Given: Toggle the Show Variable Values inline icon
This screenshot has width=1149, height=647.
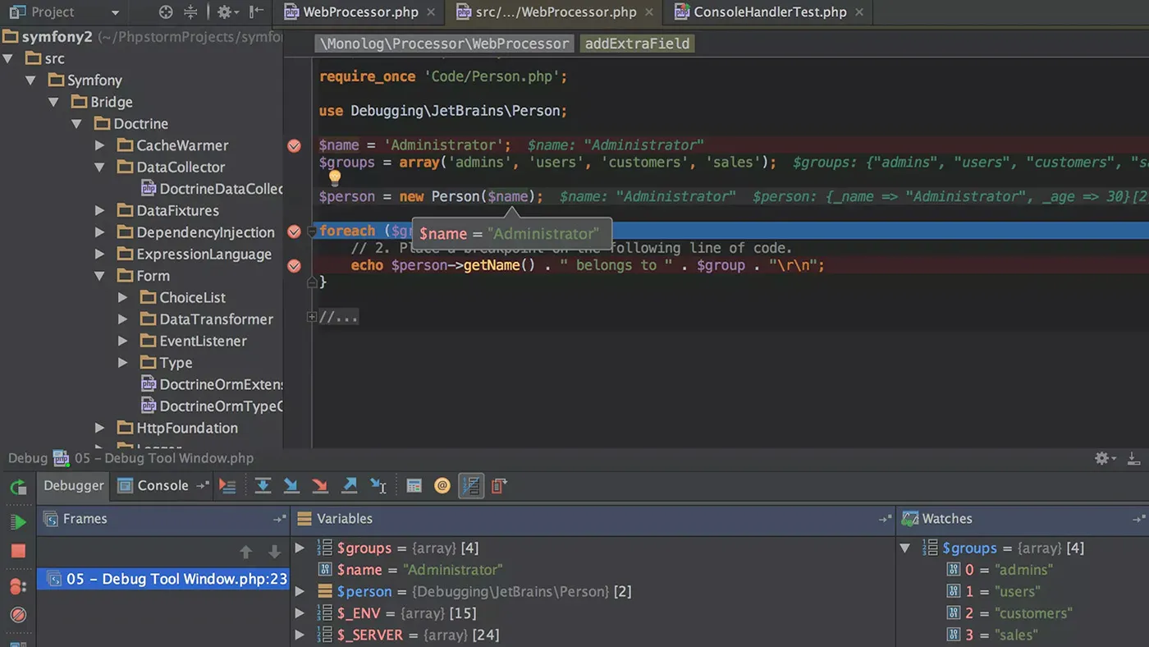Looking at the screenshot, I should (x=470, y=485).
